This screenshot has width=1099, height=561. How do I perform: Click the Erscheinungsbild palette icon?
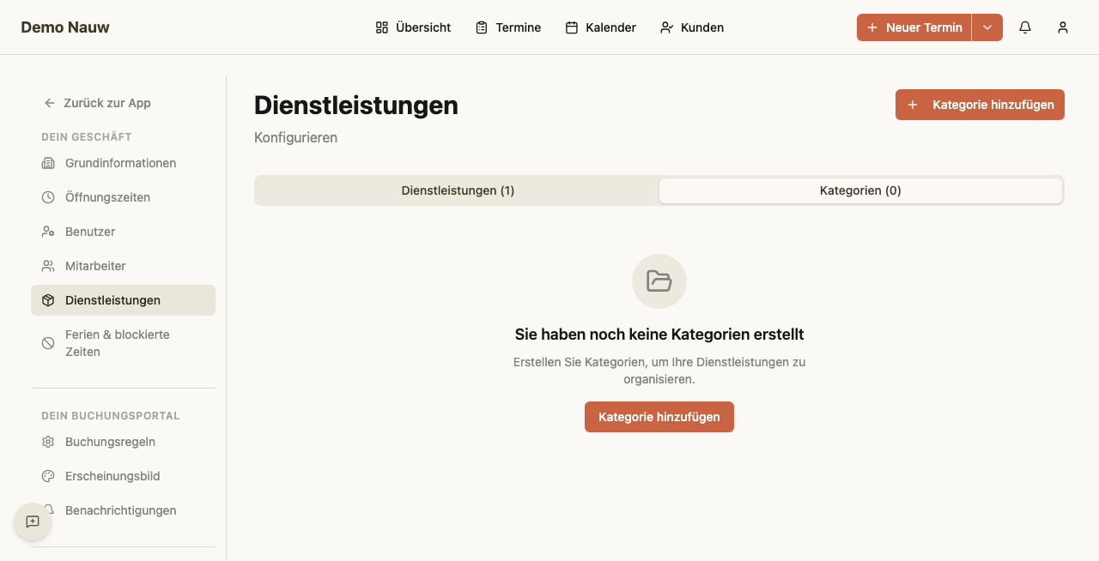(48, 476)
